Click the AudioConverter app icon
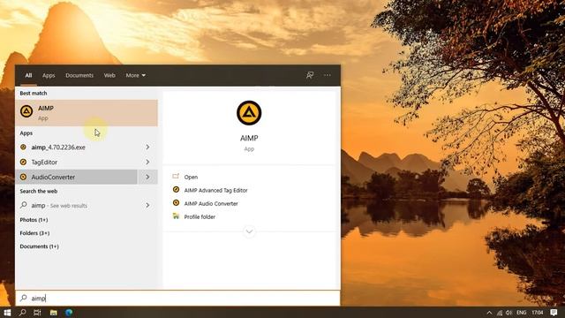Viewport: 565px width, 318px height. 24,177
